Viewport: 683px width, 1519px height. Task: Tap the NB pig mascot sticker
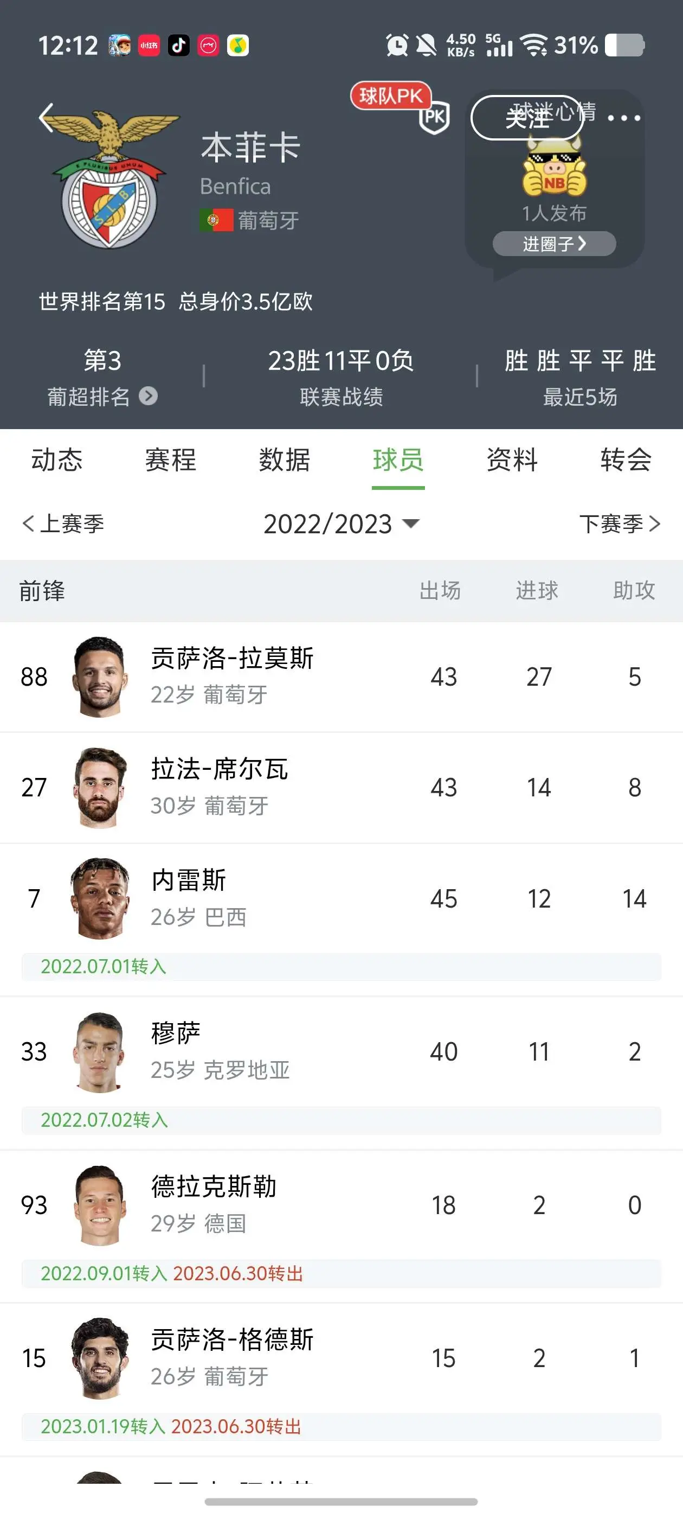[x=554, y=168]
